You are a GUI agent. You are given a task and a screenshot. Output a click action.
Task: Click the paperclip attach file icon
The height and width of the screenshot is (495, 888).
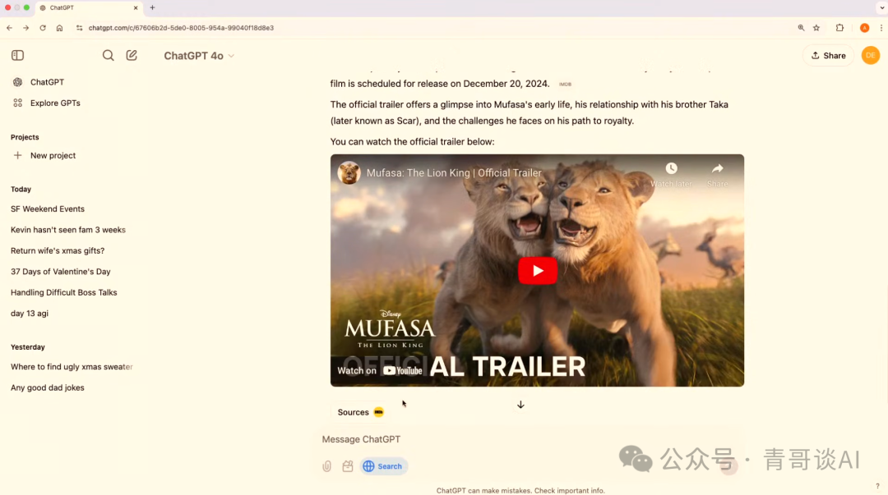(x=327, y=466)
